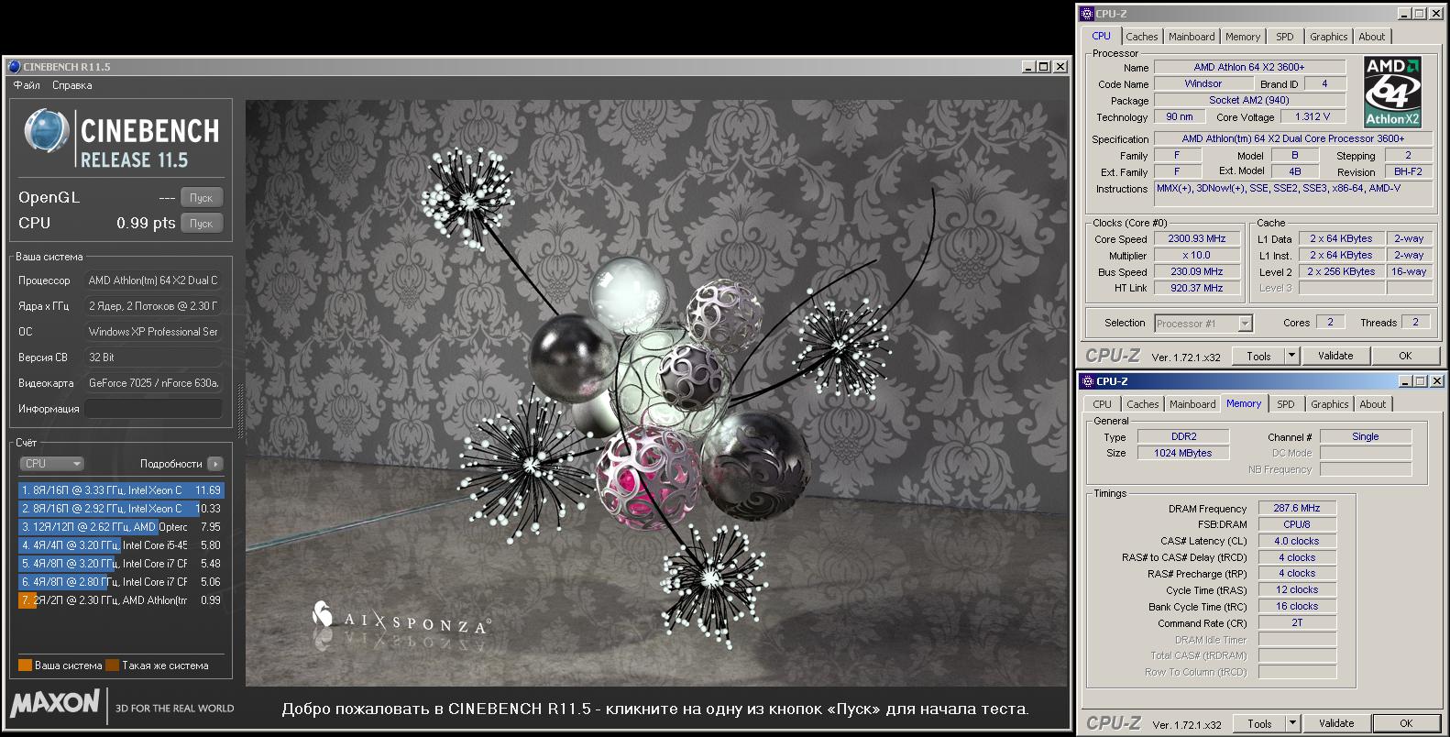Screen dimensions: 1450x737
Task: Click Validate in bottom CPU-Z window
Action: [1336, 723]
